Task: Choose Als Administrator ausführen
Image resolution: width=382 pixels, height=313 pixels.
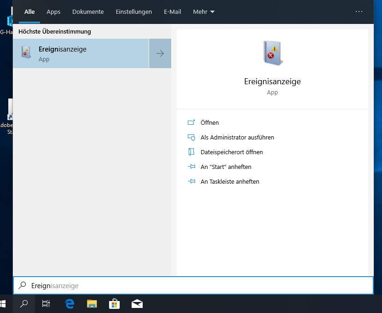Action: (x=237, y=137)
